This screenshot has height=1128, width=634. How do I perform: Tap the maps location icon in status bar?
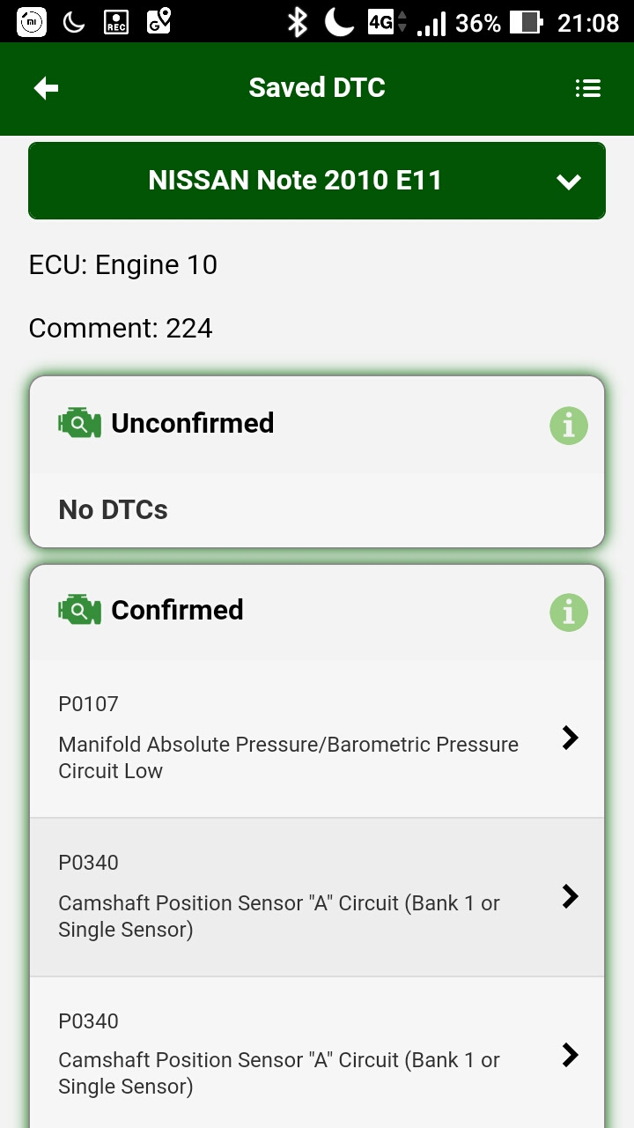(158, 22)
